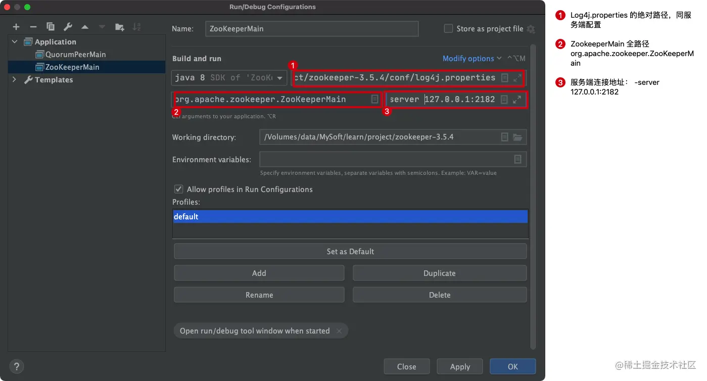Copy the selected configuration
This screenshot has height=381, width=707.
pos(51,27)
